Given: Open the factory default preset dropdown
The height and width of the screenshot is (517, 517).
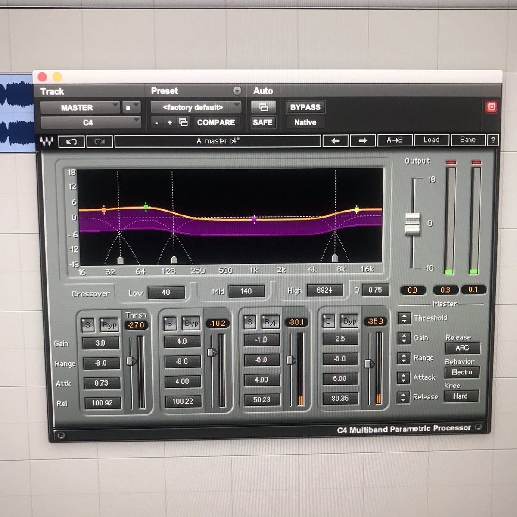Looking at the screenshot, I should point(196,107).
